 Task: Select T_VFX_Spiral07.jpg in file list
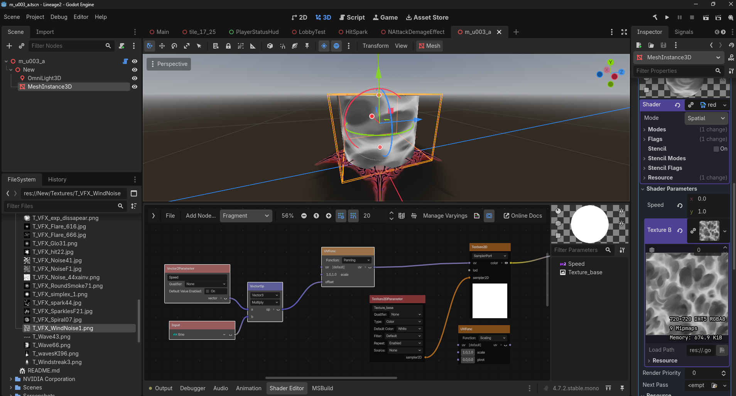[57, 320]
